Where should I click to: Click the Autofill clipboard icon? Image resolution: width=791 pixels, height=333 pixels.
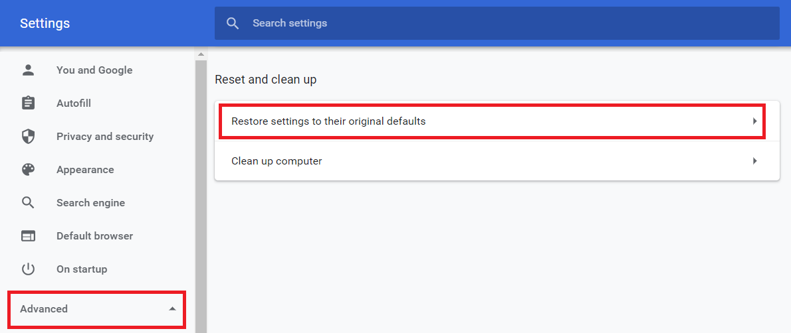tap(28, 103)
